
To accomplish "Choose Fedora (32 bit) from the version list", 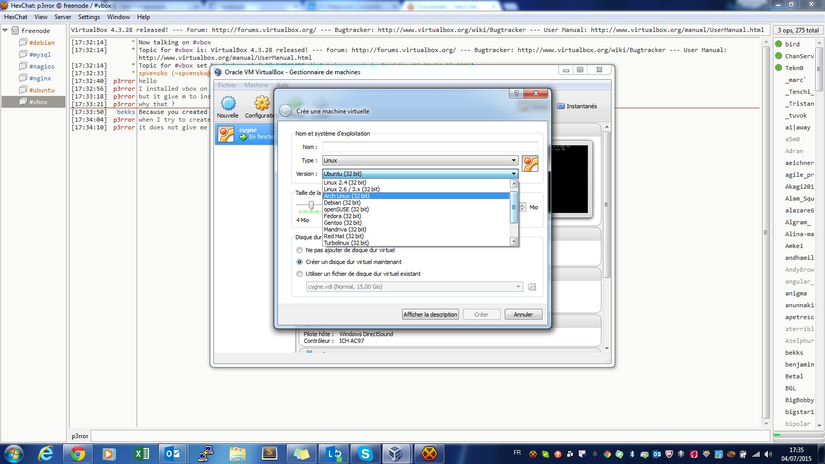I will pyautogui.click(x=416, y=216).
